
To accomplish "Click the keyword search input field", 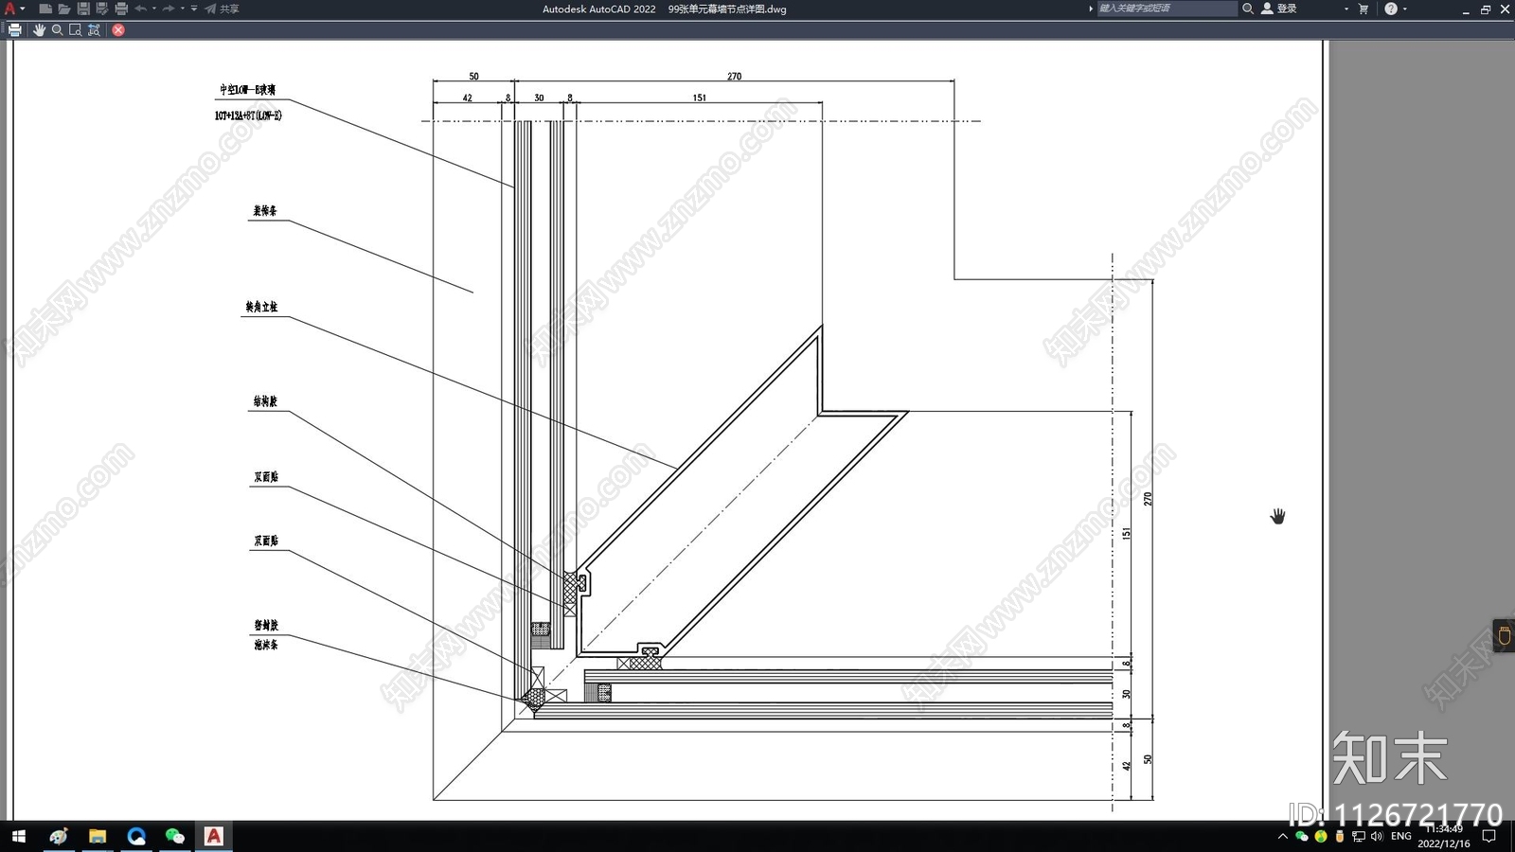I will pyautogui.click(x=1167, y=9).
